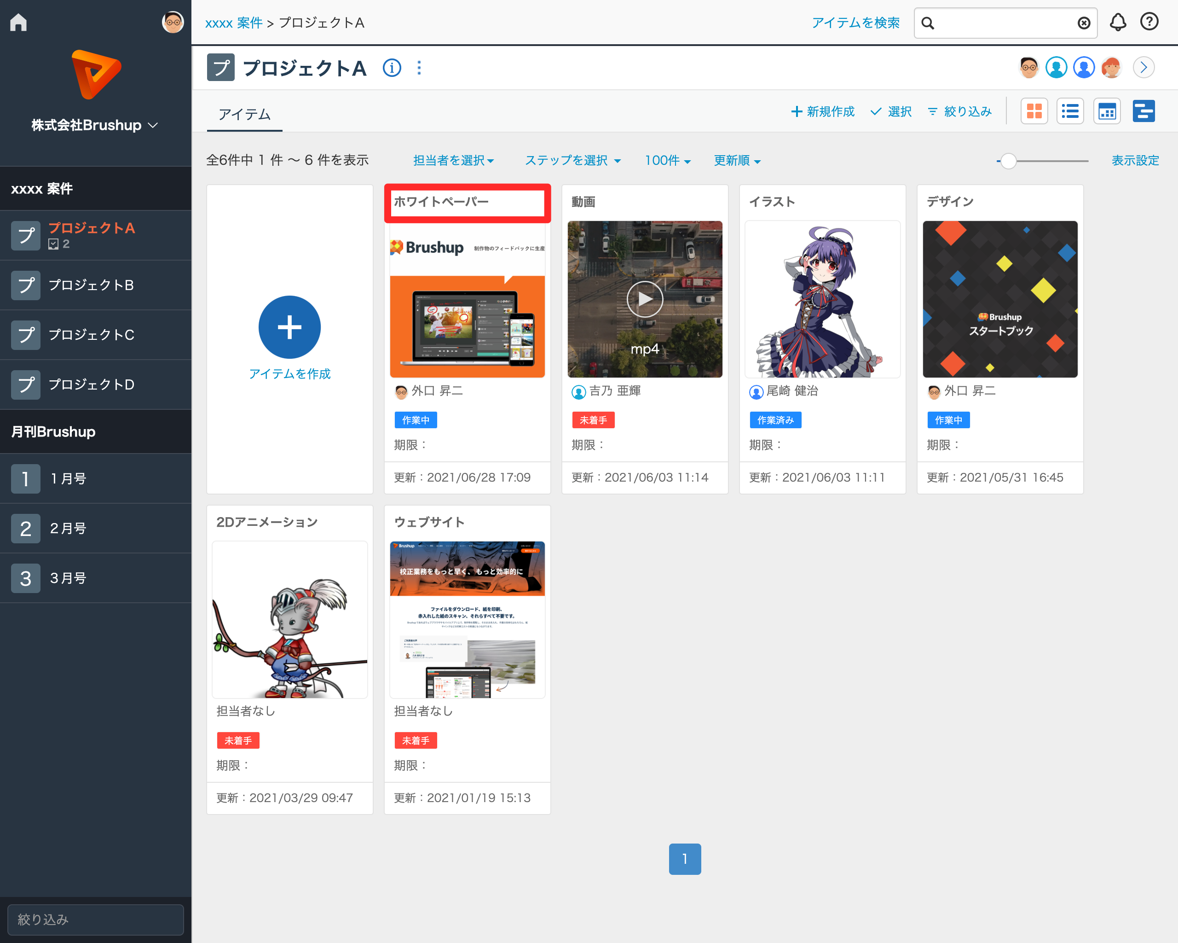Image resolution: width=1178 pixels, height=943 pixels.
Task: Switch to list view
Action: coord(1070,111)
